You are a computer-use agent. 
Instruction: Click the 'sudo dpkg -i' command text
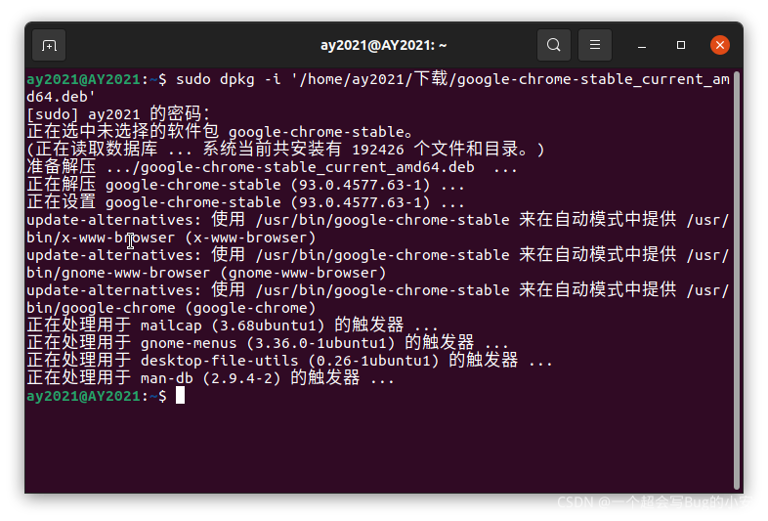click(x=229, y=79)
